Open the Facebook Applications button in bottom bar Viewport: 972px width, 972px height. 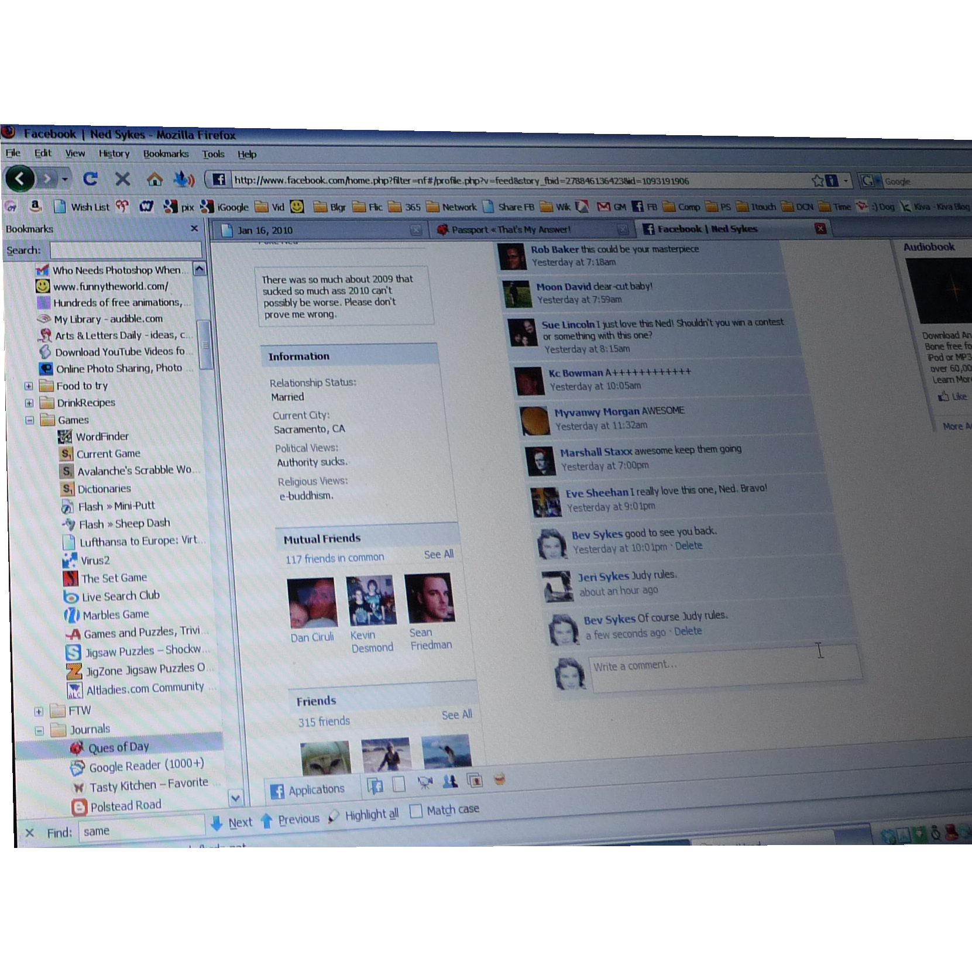click(x=308, y=790)
